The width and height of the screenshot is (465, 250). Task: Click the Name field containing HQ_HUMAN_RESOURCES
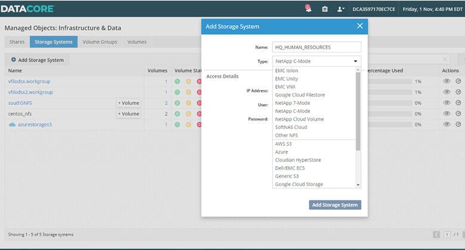pos(317,47)
